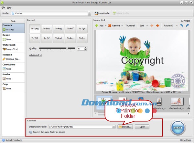Open the Profile Custom dropdown
Screen dimensions: 194x143
coord(89,14)
